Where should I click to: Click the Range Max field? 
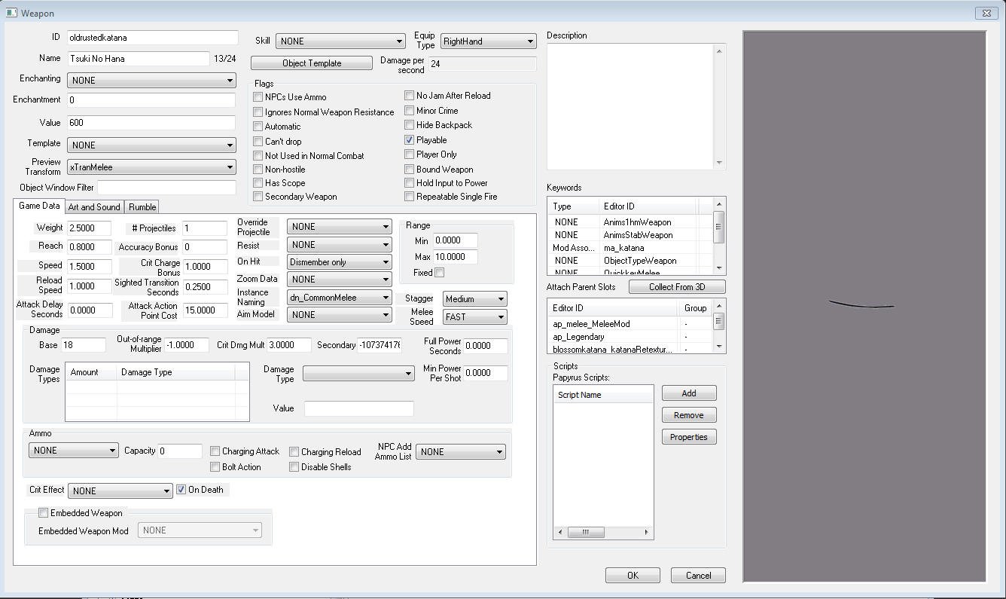click(x=456, y=257)
